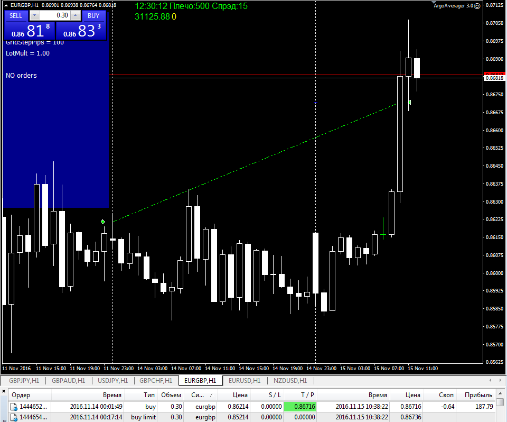Screen dimensions: 507x422
Task: Click the profit value 187.79
Action: point(484,407)
